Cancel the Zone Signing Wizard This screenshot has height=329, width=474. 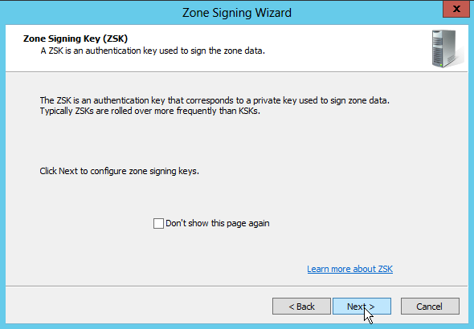click(430, 307)
